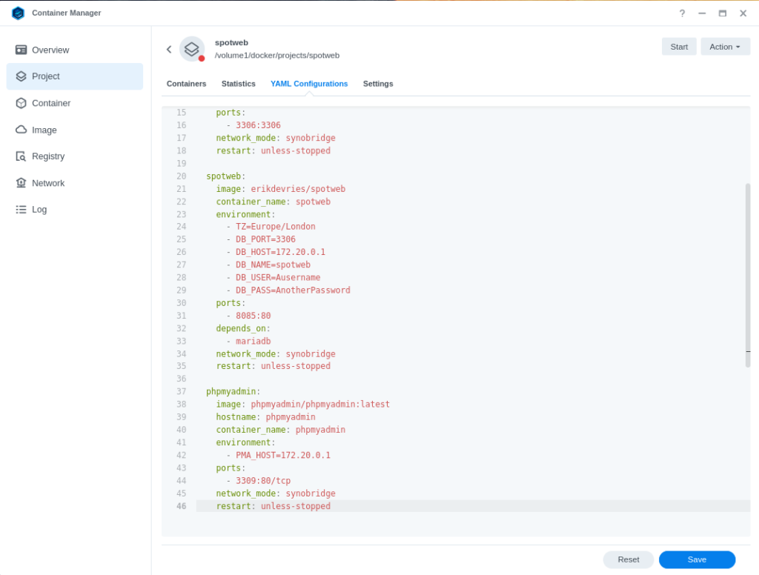The width and height of the screenshot is (759, 575).
Task: Click the Container Manager app logo
Action: point(18,13)
